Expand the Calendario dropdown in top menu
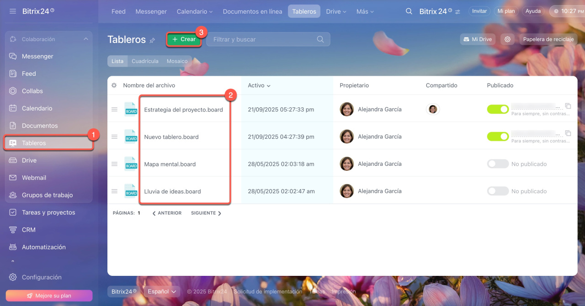The width and height of the screenshot is (585, 306). pos(195,11)
